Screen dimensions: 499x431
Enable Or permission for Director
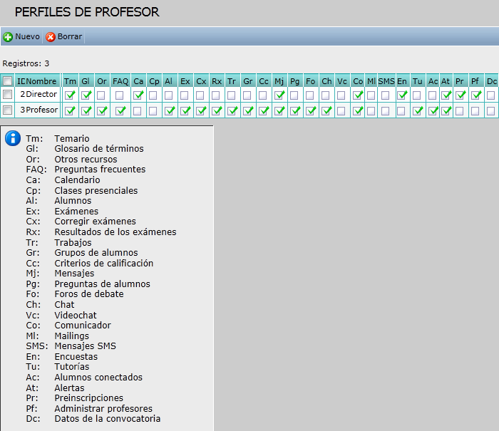[x=101, y=95]
